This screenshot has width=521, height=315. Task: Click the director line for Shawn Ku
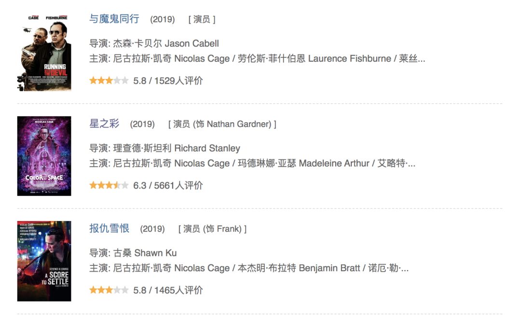133,253
